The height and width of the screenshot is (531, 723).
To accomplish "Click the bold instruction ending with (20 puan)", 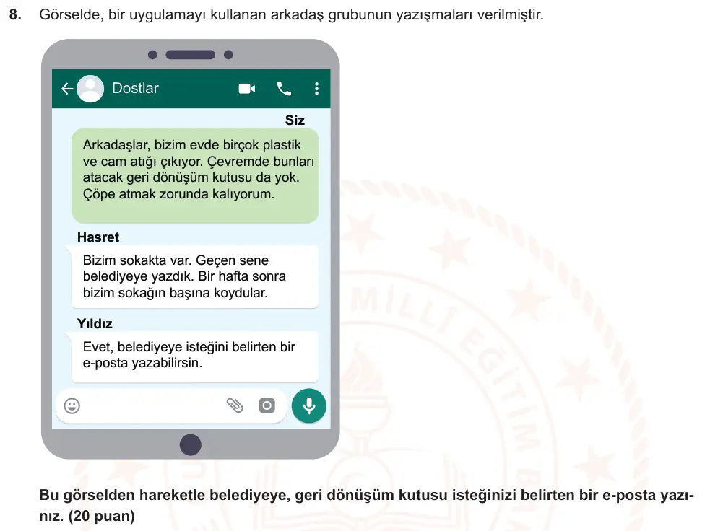I will 367,505.
